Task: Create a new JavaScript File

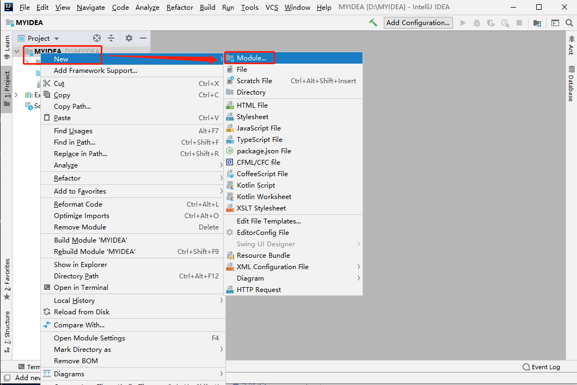Action: point(293,128)
